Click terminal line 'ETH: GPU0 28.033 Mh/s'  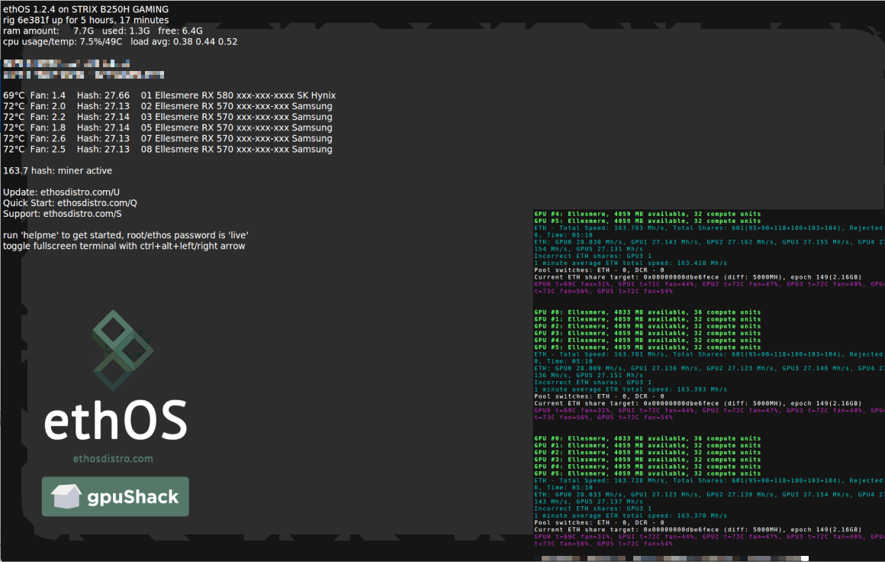(709, 494)
